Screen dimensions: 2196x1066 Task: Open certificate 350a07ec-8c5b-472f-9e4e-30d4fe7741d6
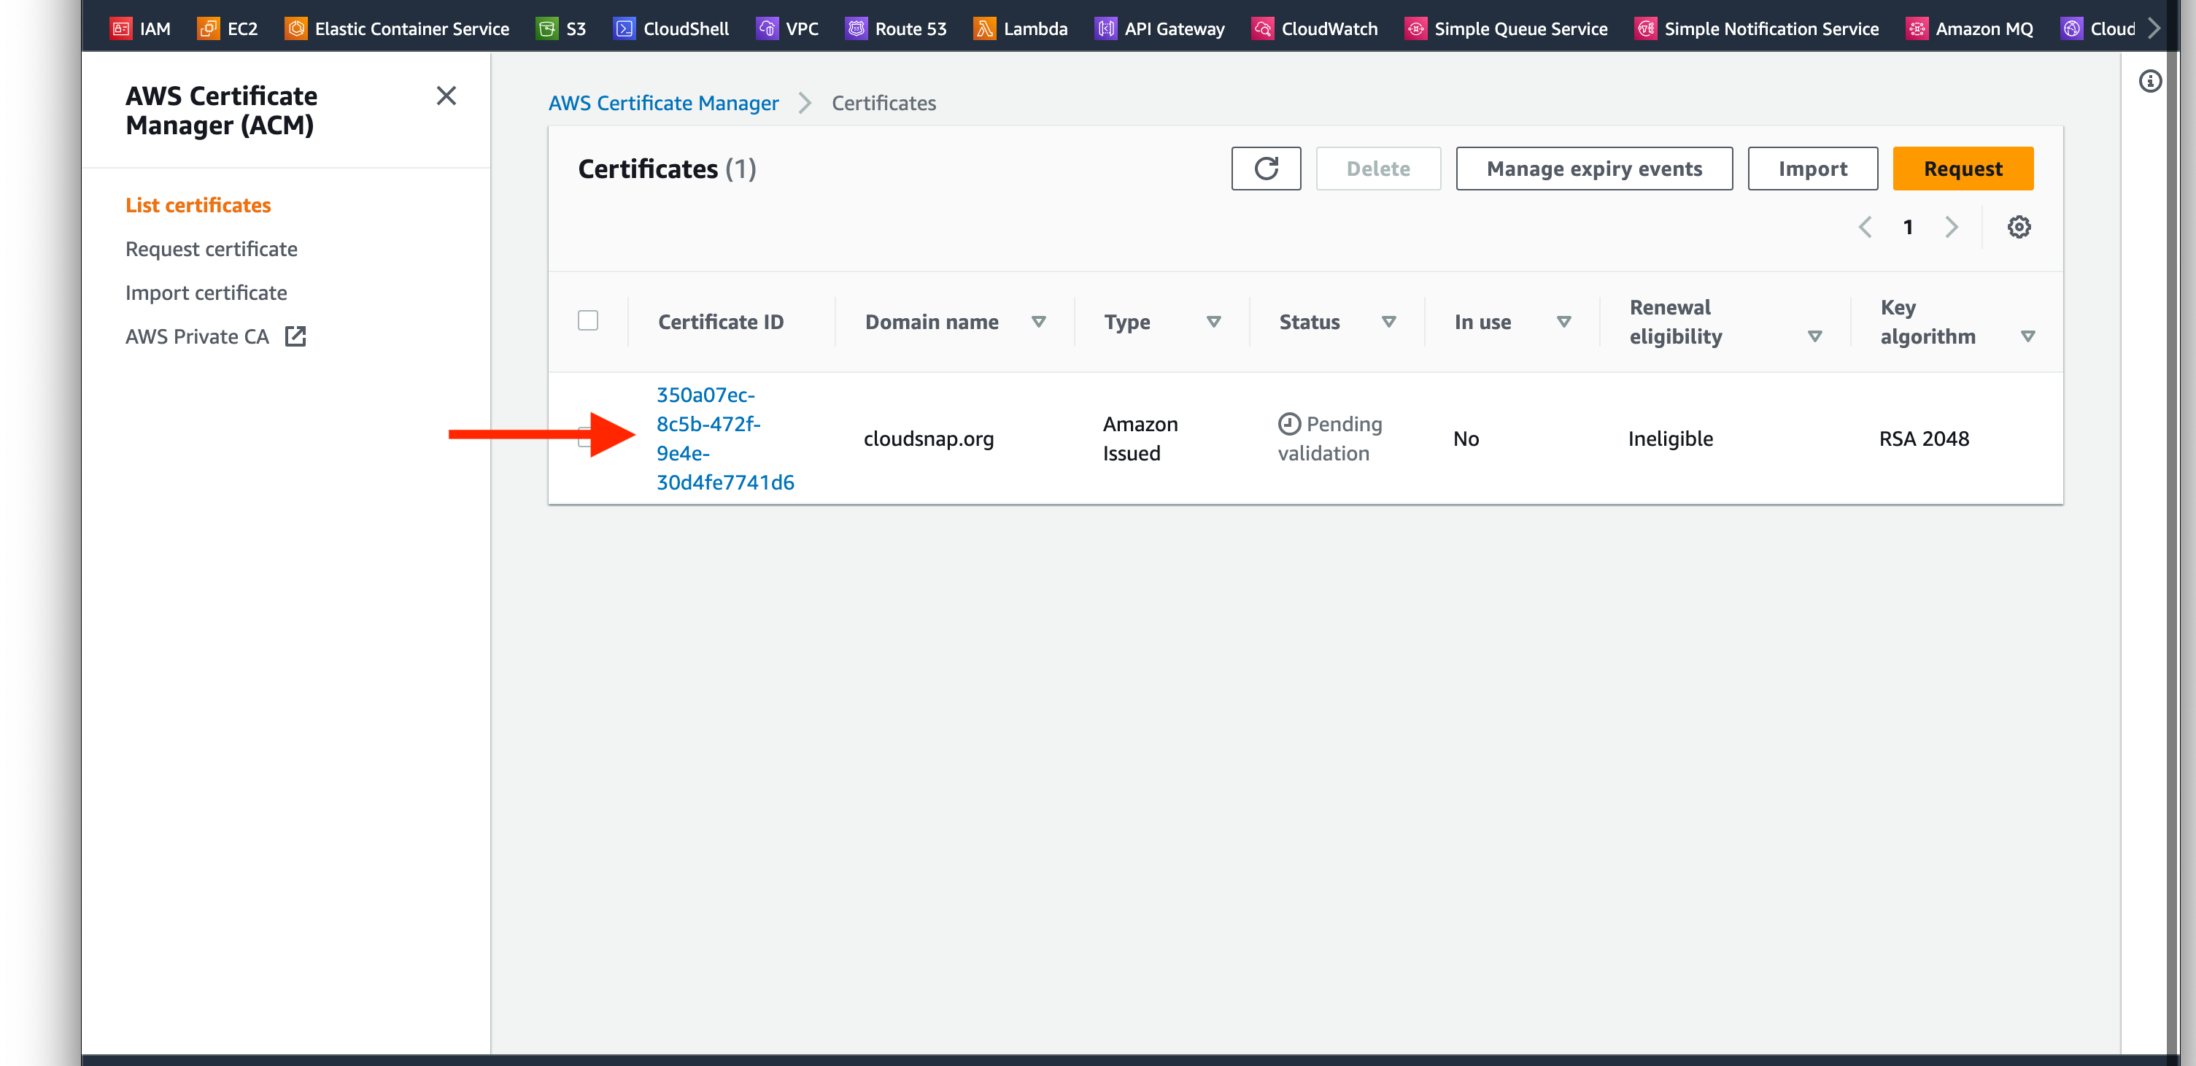(x=724, y=439)
